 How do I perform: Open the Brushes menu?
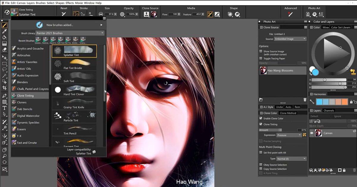40,3
